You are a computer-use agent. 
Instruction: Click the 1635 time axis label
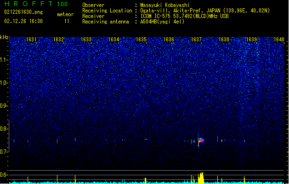(141, 40)
